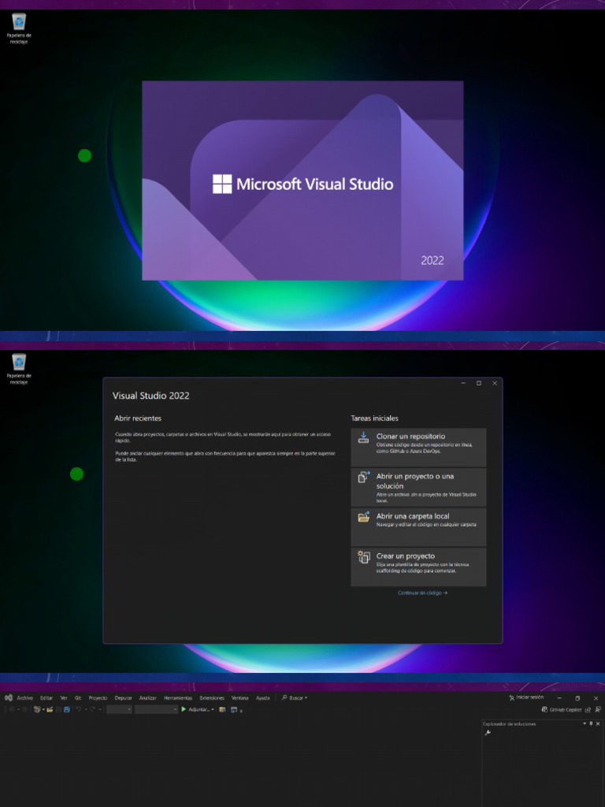605x807 pixels.
Task: Open the solution platforms combo box
Action: click(x=157, y=709)
